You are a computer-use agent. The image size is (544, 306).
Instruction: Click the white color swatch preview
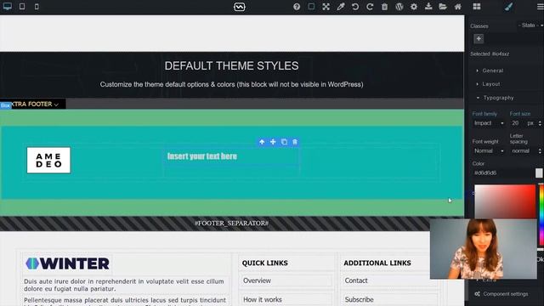539,173
